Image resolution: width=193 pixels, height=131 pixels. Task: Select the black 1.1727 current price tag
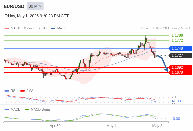pyautogui.click(x=180, y=55)
